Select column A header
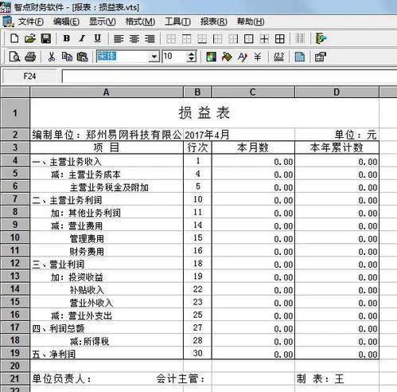The height and width of the screenshot is (392, 397). tap(107, 92)
